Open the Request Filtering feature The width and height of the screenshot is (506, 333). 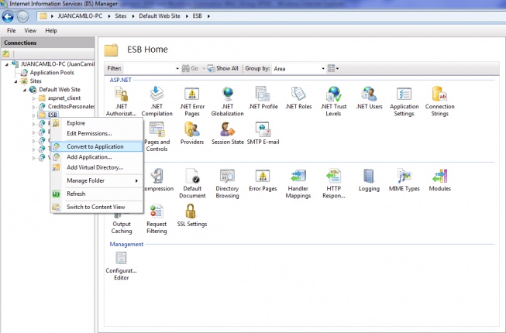[157, 219]
